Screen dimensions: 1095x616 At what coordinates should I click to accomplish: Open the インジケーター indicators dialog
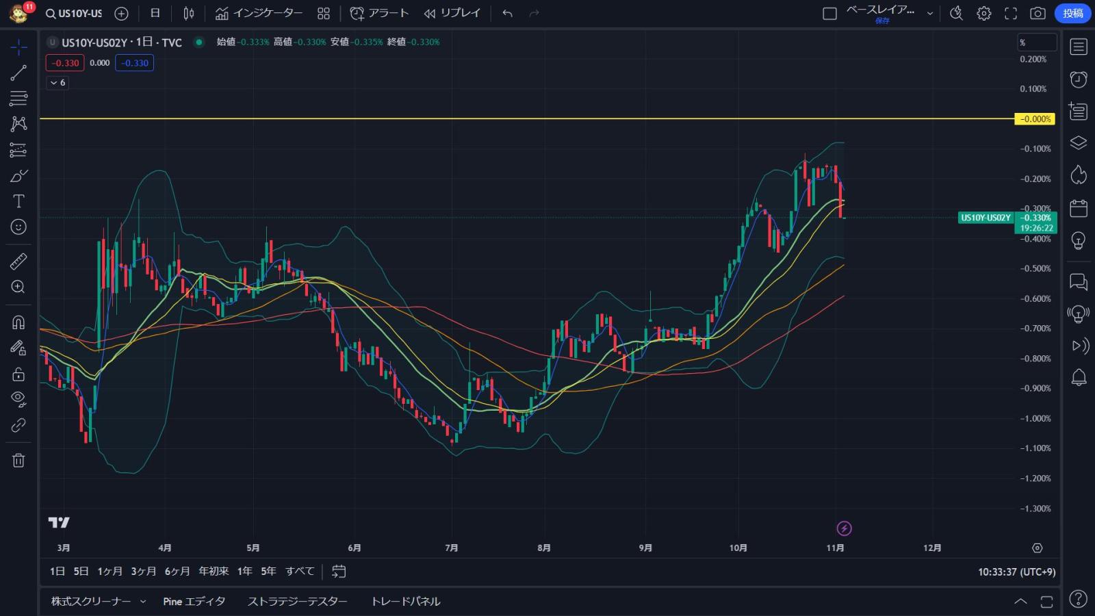point(259,13)
